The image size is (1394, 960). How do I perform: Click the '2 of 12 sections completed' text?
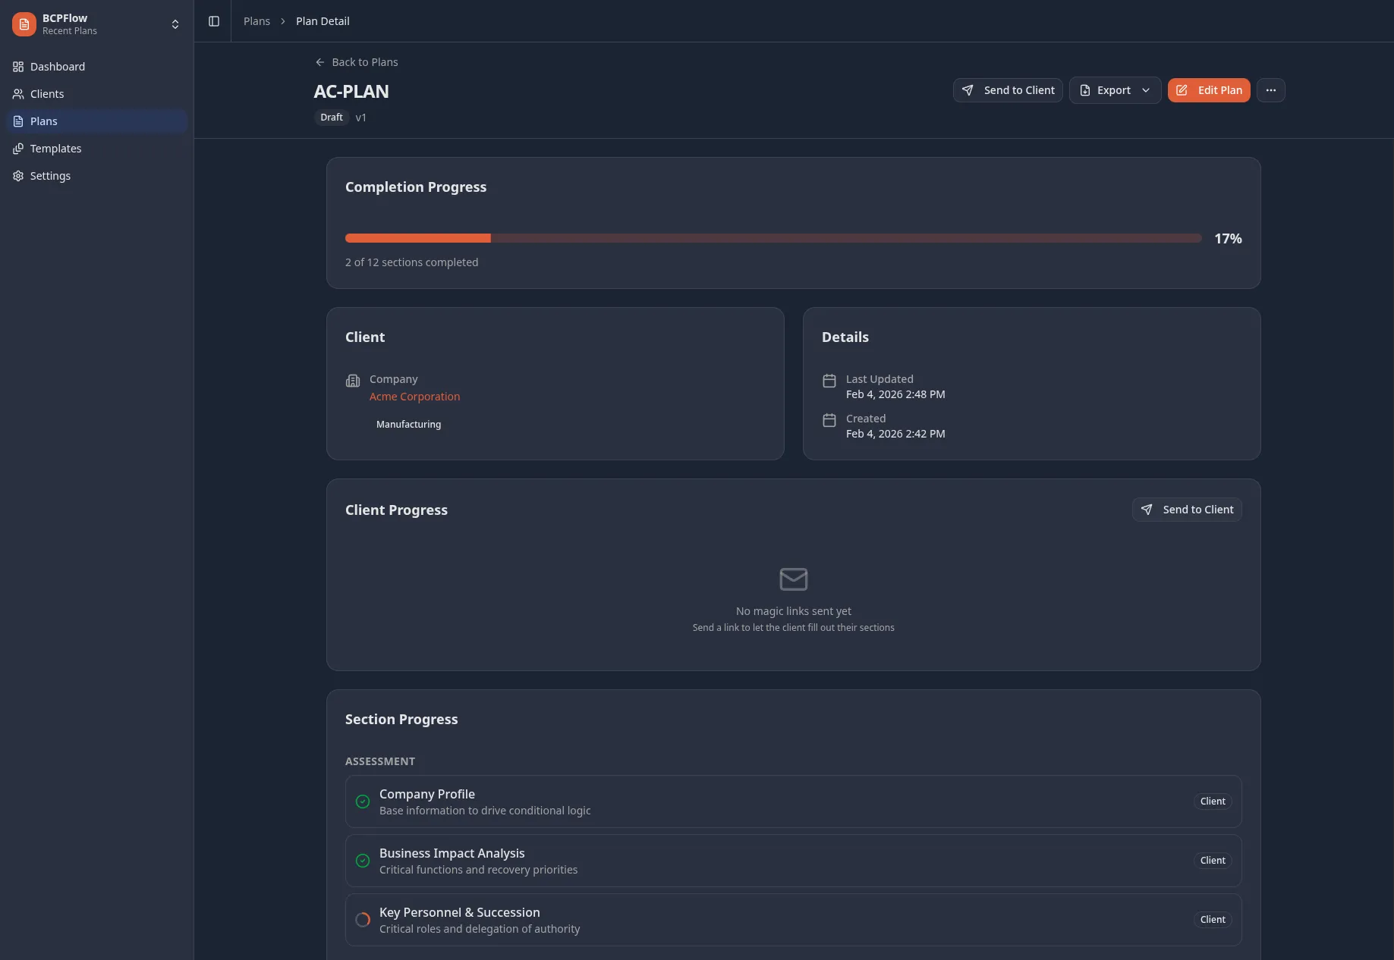(411, 262)
